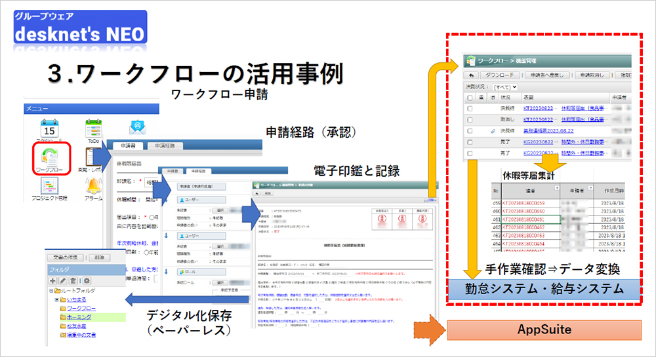This screenshot has width=656, height=357.
Task: Open the ToDo menu icon
Action: [x=93, y=128]
